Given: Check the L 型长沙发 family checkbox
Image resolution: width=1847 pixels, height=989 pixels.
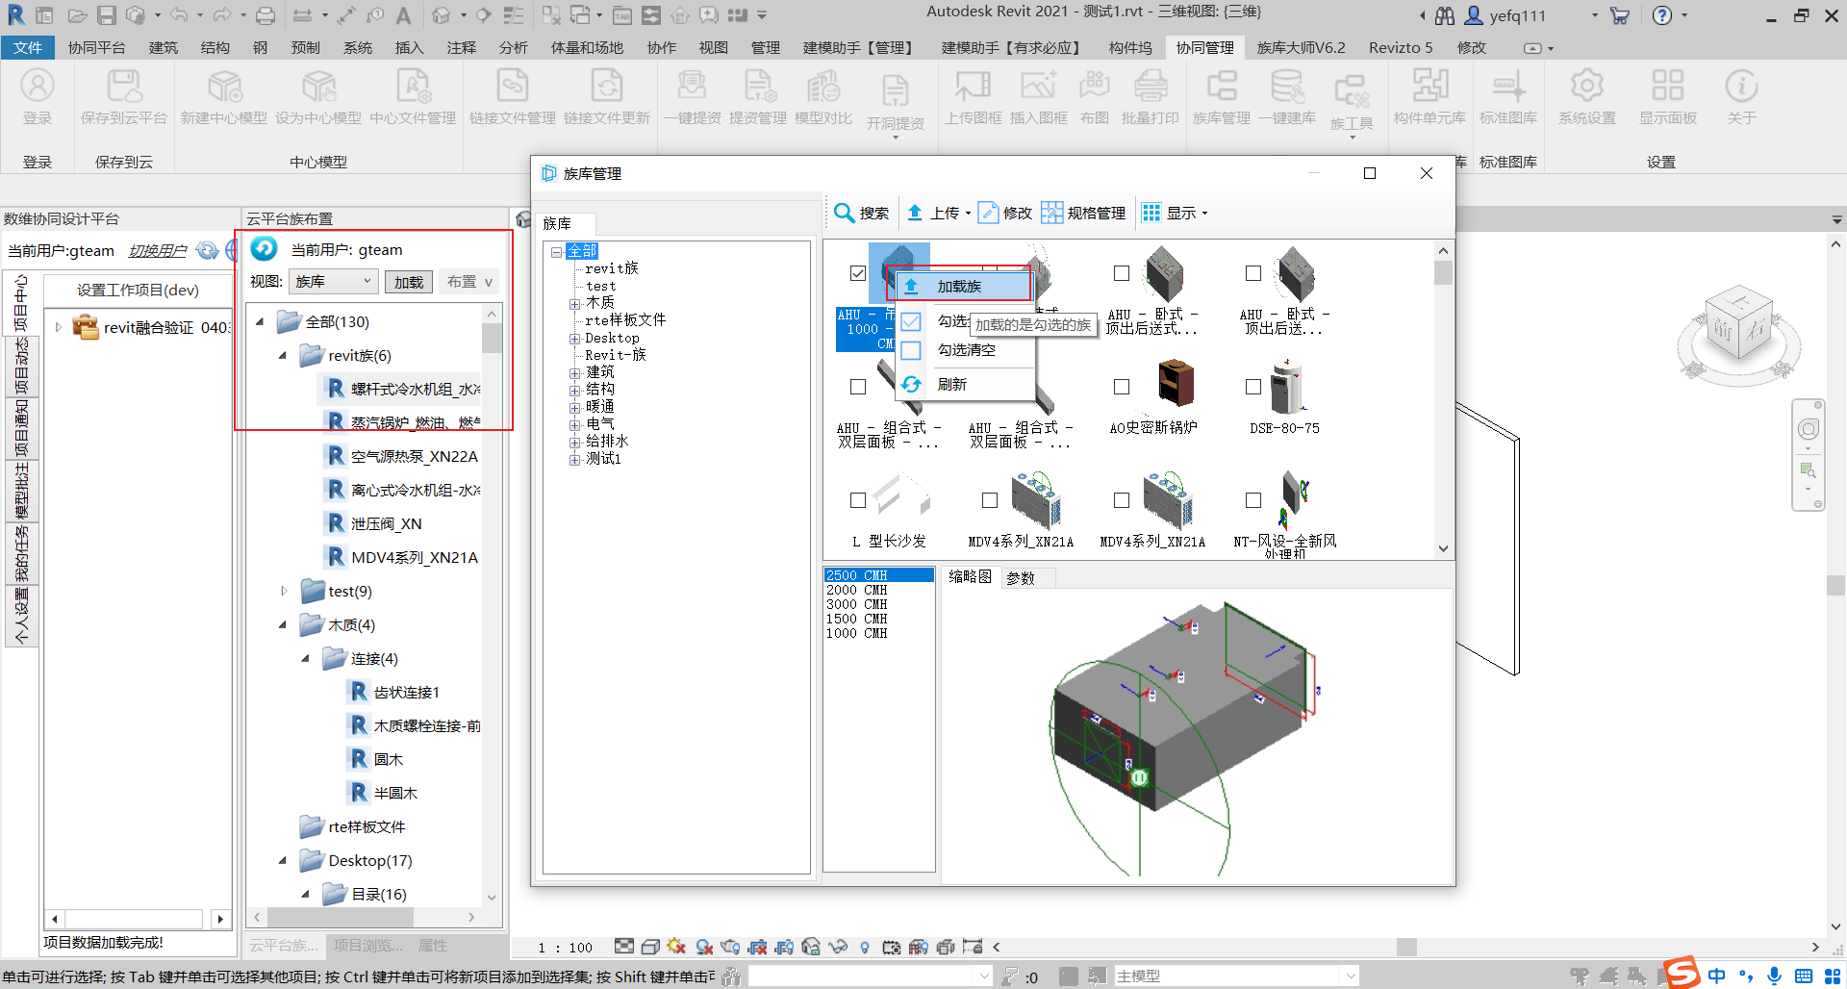Looking at the screenshot, I should click(858, 500).
